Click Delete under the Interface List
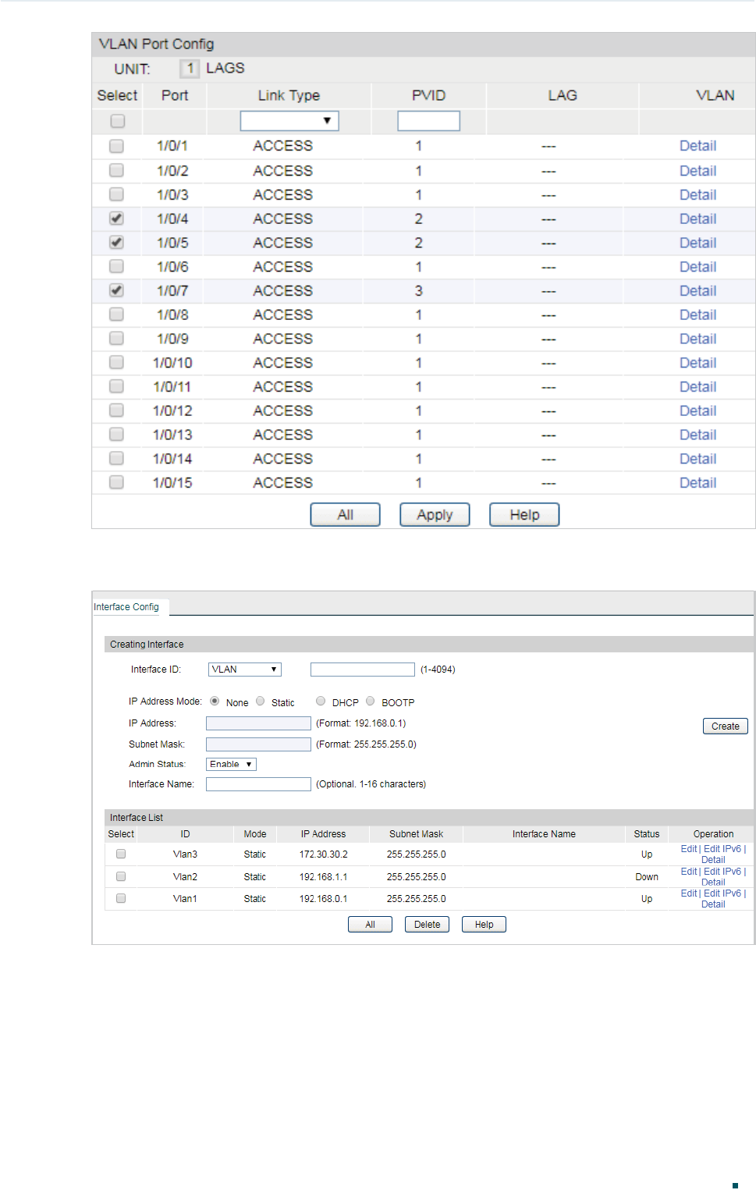This screenshot has width=756, height=1190. pos(427,925)
